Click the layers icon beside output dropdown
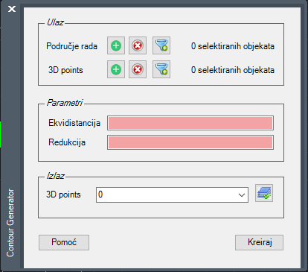Viewport: 308px width, 272px height. click(264, 193)
